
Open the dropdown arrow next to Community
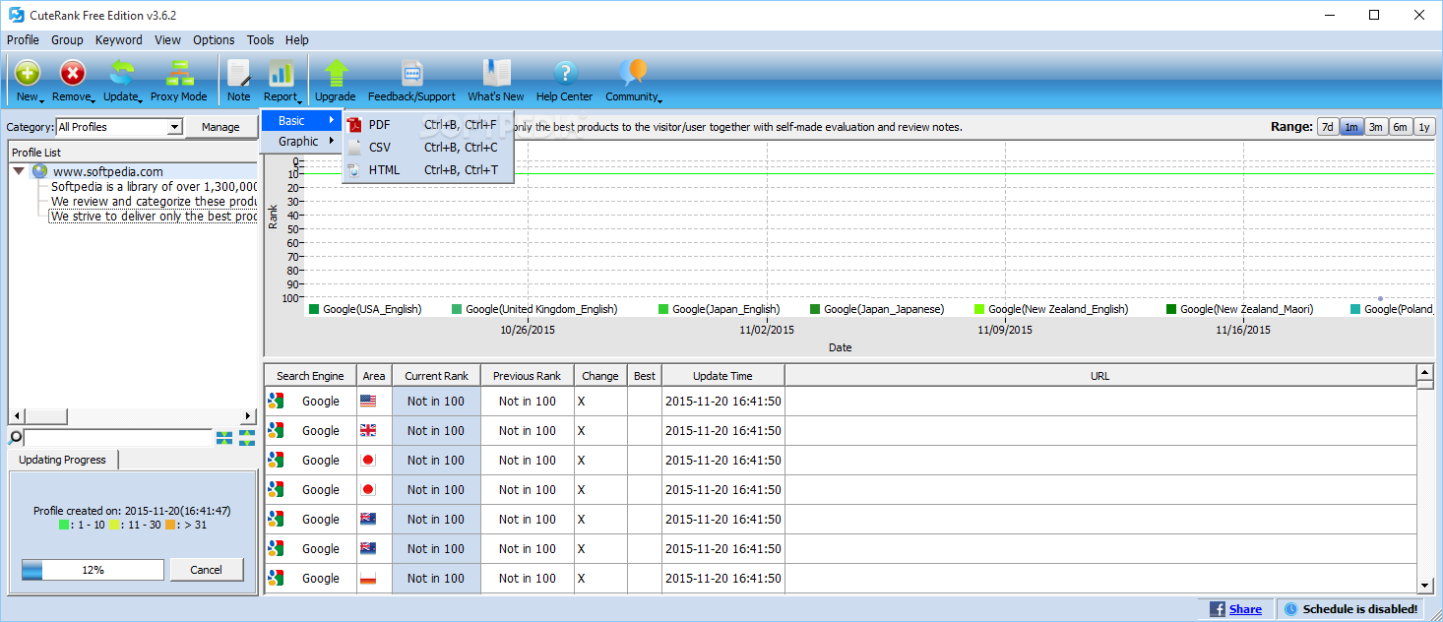(x=659, y=99)
